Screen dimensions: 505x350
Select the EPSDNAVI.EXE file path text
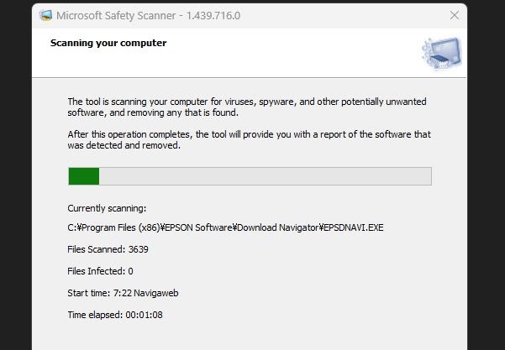pyautogui.click(x=226, y=227)
